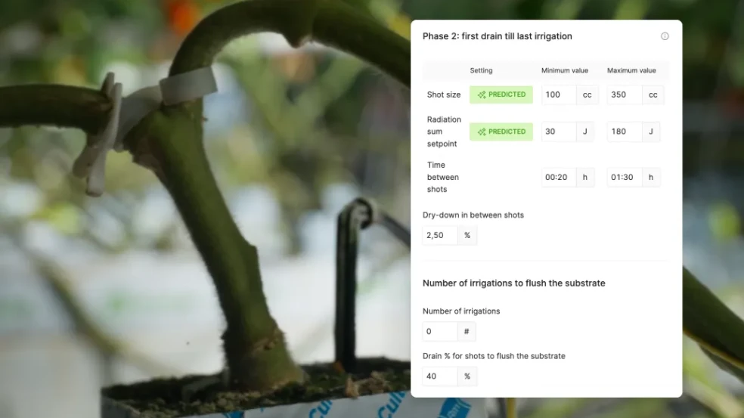The height and width of the screenshot is (418, 744).
Task: Click the # unit beside Number of irrigations
Action: click(467, 332)
